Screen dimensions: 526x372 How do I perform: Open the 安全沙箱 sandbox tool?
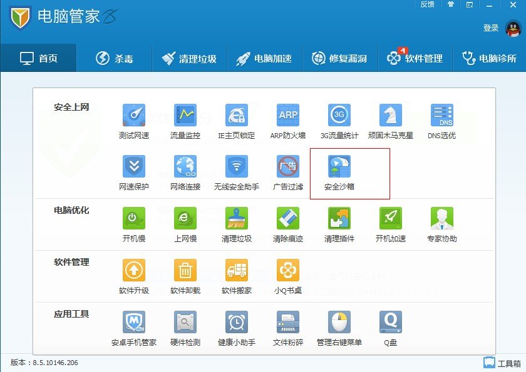pos(339,167)
